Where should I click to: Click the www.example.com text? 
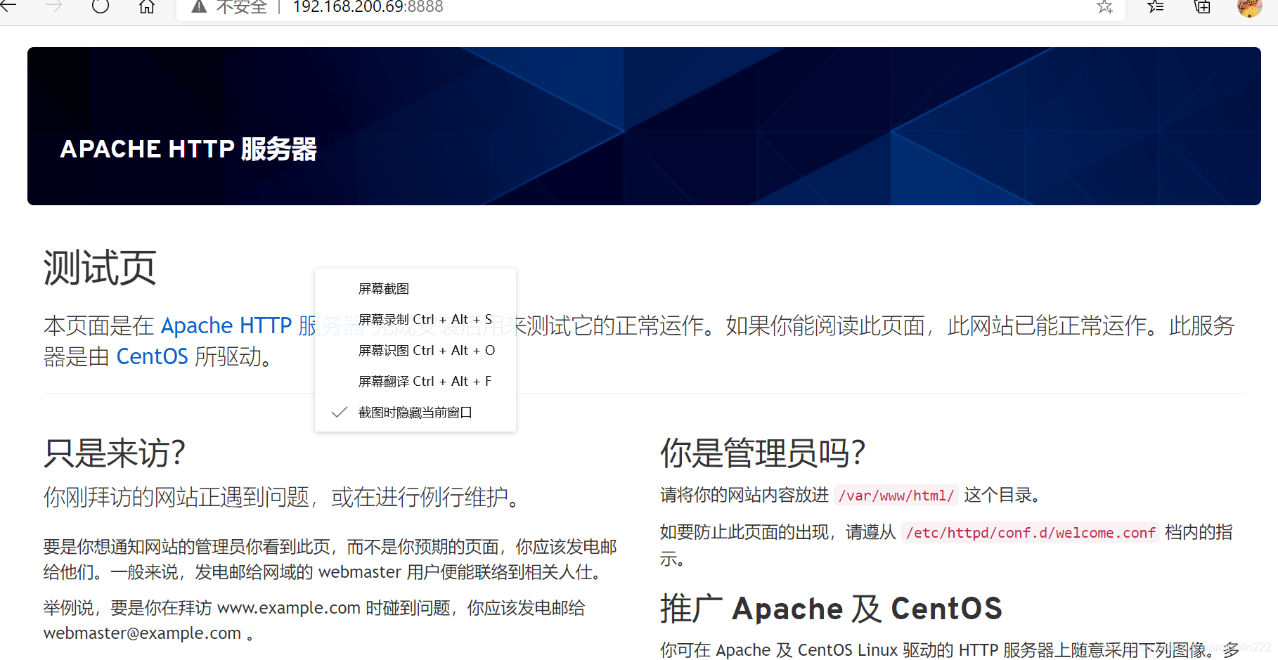point(289,608)
